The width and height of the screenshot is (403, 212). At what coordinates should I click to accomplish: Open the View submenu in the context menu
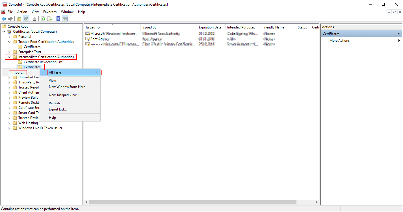click(x=52, y=81)
